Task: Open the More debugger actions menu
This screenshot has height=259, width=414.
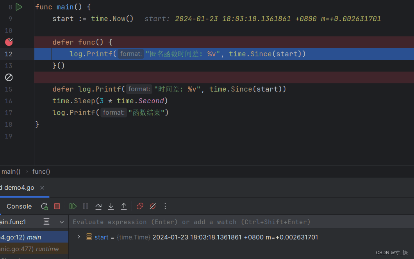Action: coord(165,206)
